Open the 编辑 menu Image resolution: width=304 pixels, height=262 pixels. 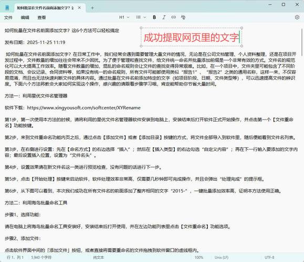[x=25, y=18]
